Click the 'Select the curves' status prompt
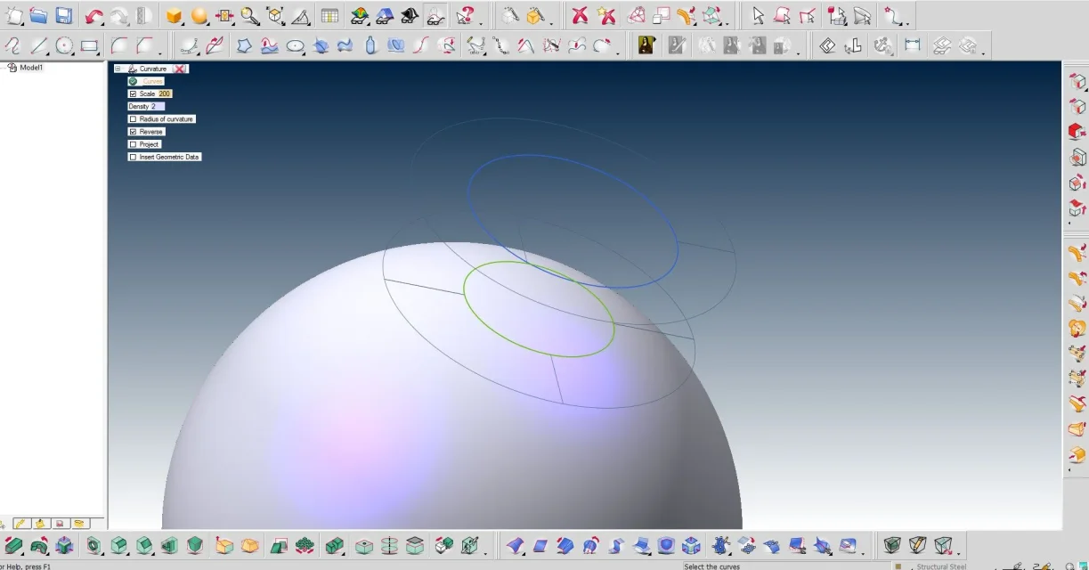 click(711, 566)
